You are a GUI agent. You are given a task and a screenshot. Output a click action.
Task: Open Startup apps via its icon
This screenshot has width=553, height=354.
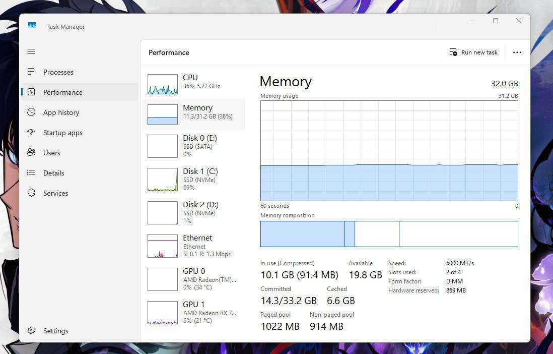(x=31, y=133)
